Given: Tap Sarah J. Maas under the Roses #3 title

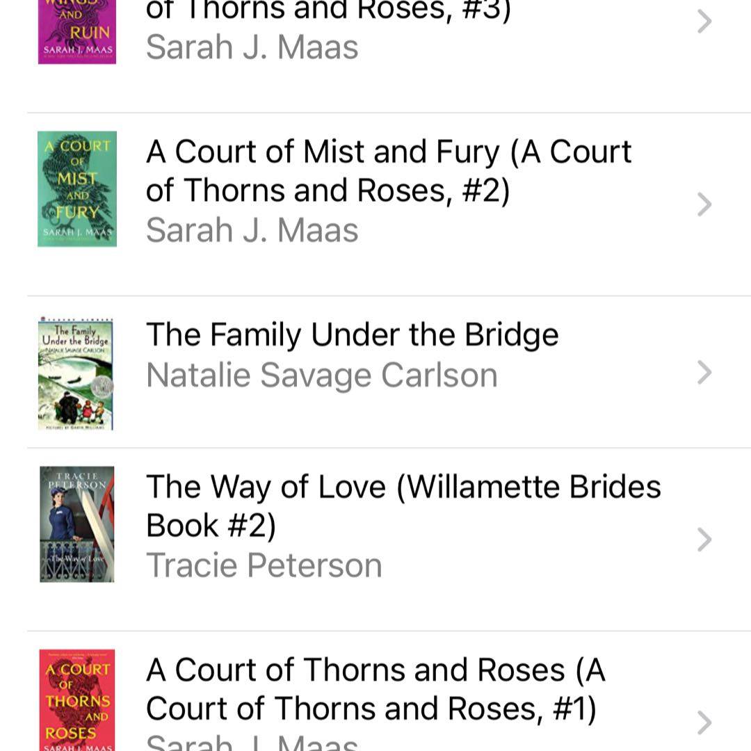Looking at the screenshot, I should 252,48.
